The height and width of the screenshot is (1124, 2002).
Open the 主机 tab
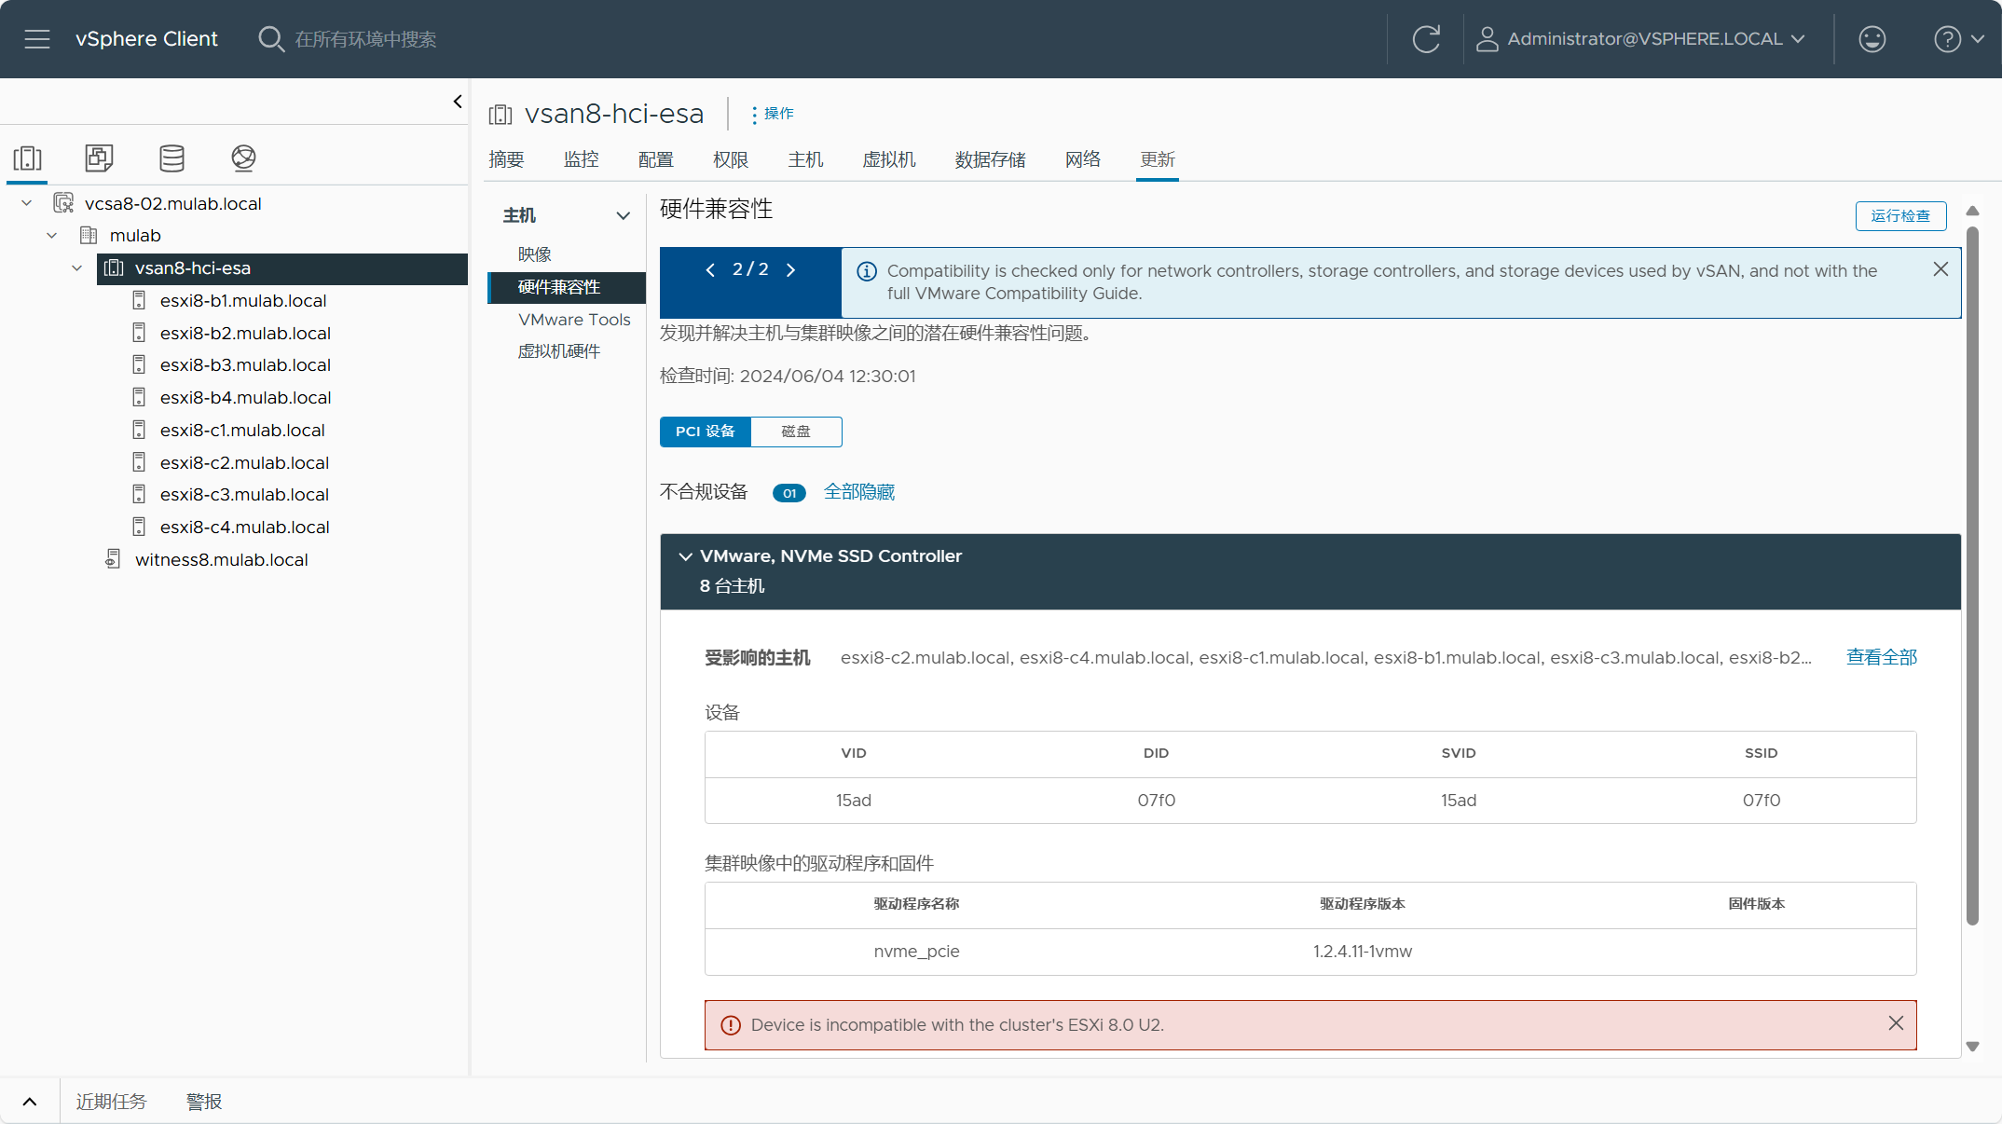[x=805, y=159]
